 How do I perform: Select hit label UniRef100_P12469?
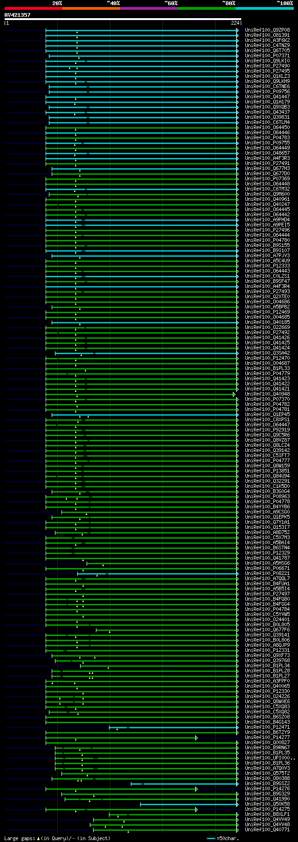pos(267,312)
